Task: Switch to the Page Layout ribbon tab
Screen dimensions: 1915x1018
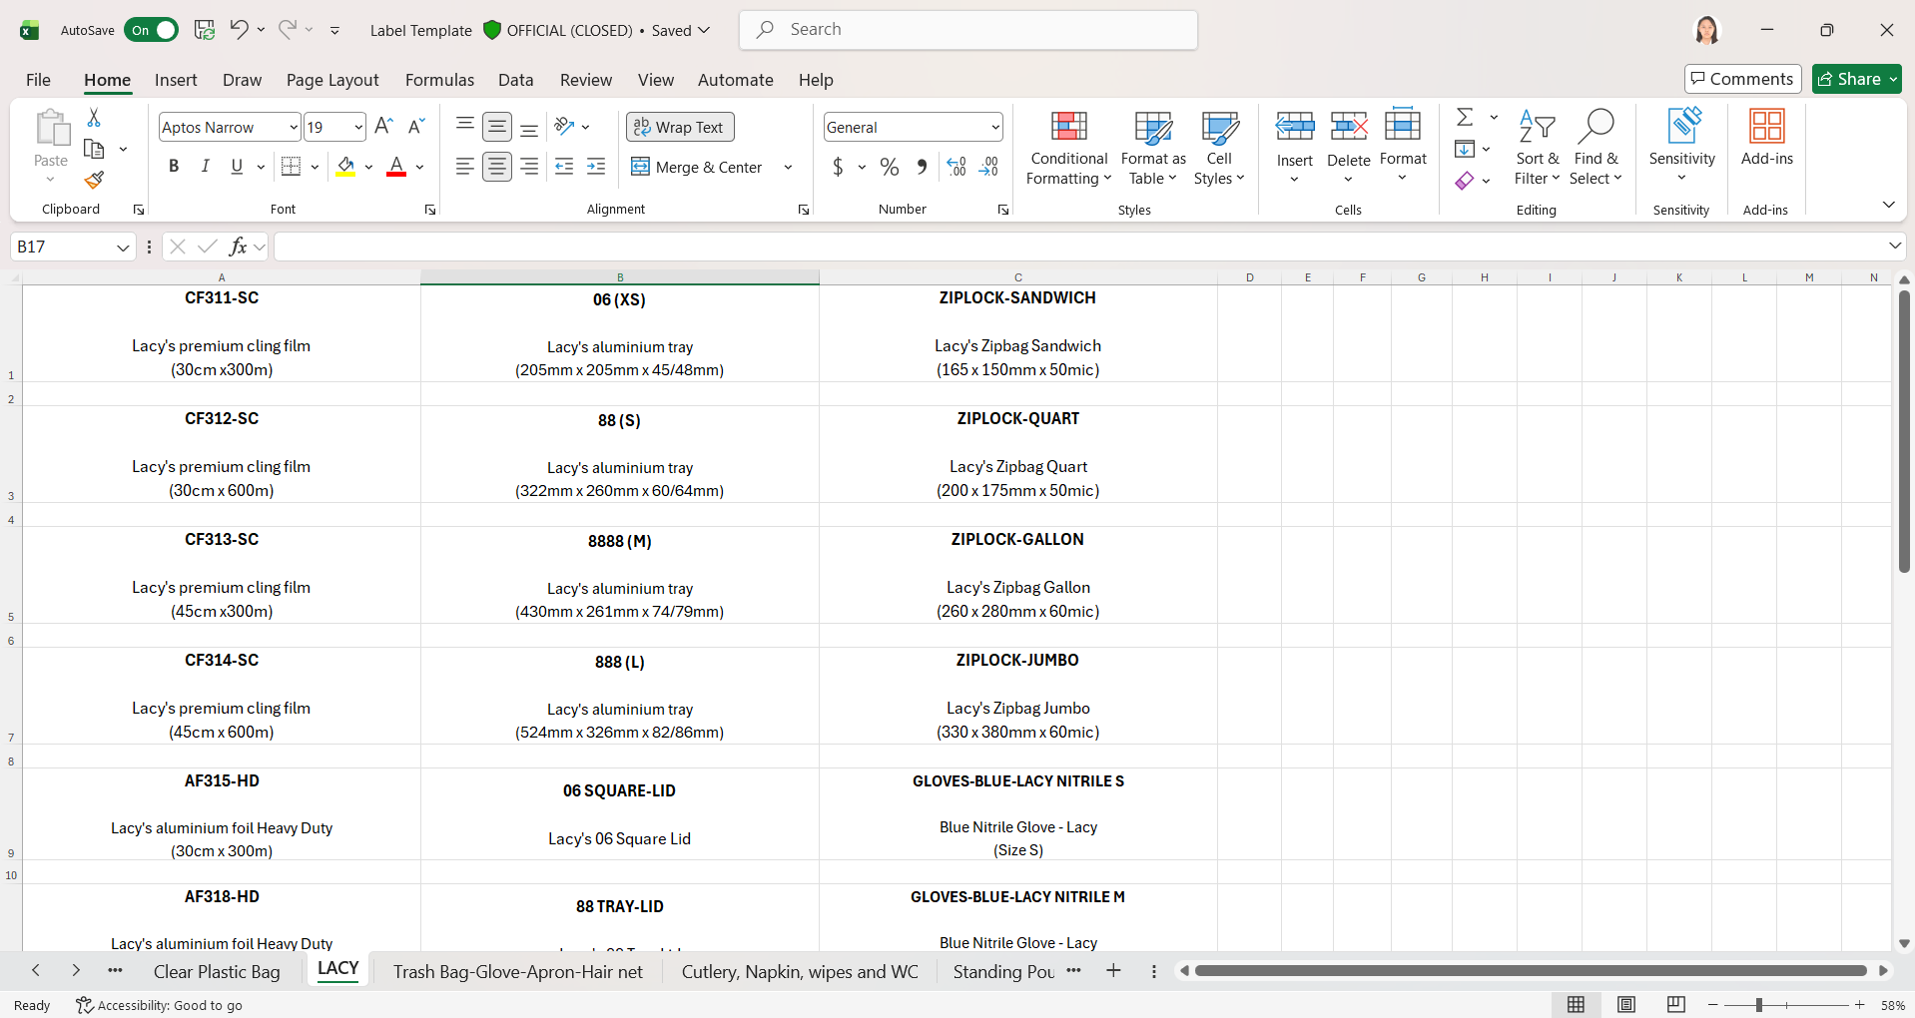Action: (332, 80)
